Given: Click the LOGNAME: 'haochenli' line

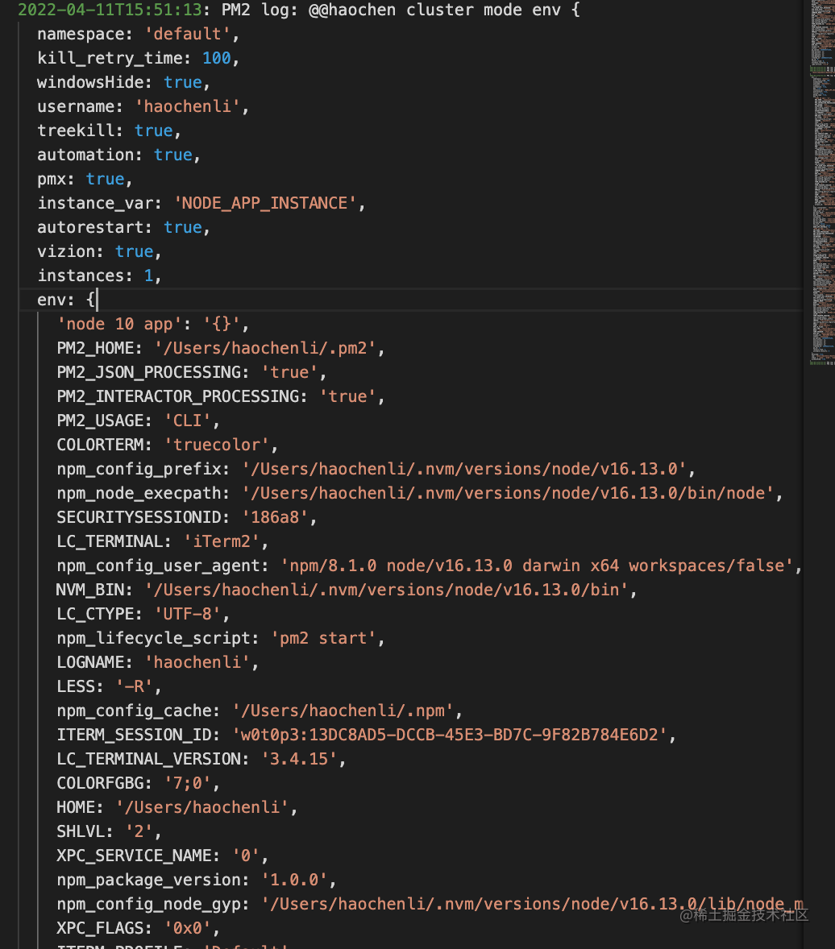Looking at the screenshot, I should [157, 663].
